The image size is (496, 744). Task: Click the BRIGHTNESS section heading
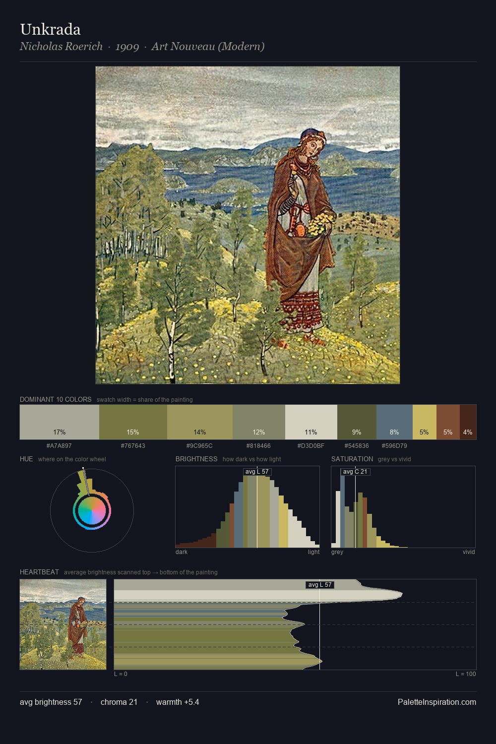pos(196,459)
